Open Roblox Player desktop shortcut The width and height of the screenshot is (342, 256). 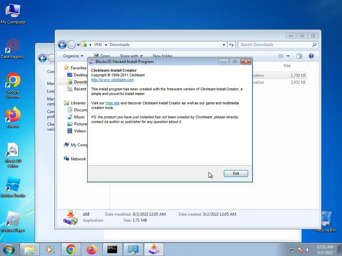(x=13, y=222)
